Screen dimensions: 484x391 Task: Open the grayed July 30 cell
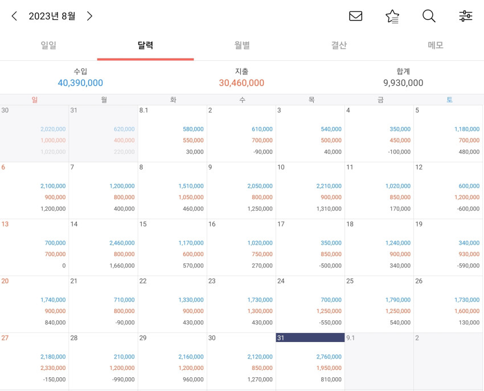[34, 134]
